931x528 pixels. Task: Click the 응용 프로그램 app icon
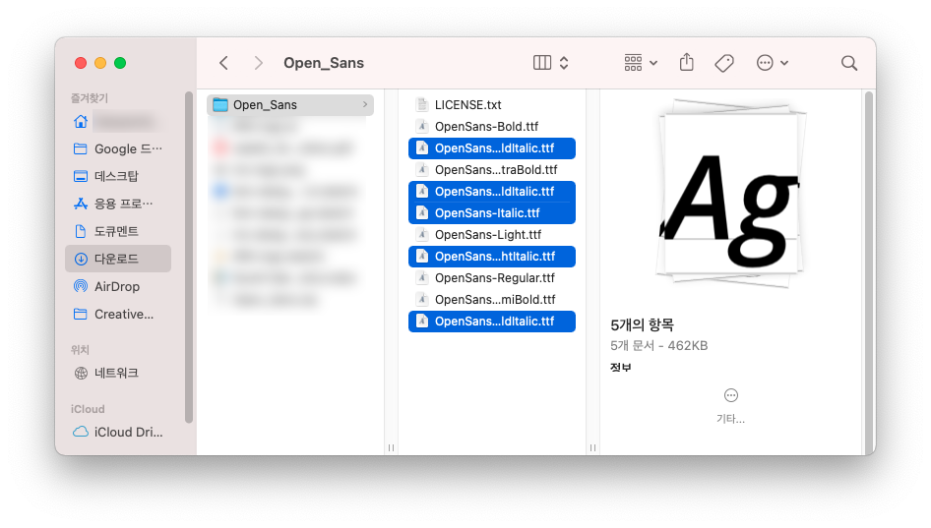[81, 204]
